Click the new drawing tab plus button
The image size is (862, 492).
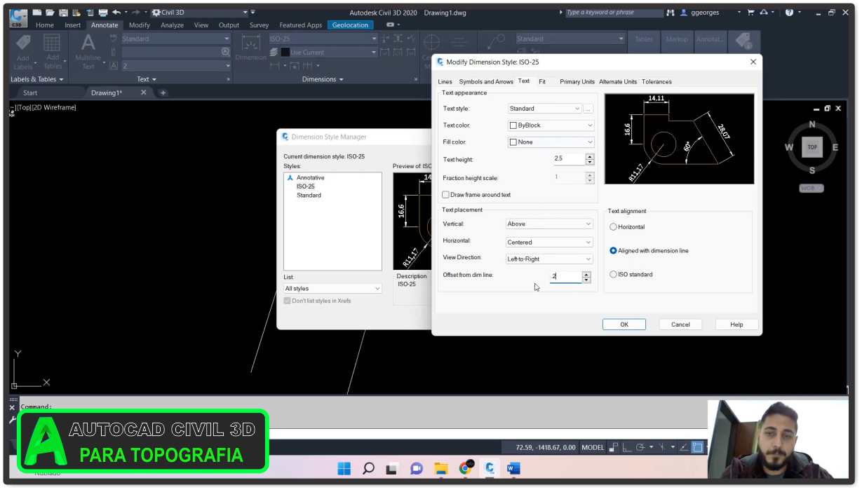(x=163, y=93)
